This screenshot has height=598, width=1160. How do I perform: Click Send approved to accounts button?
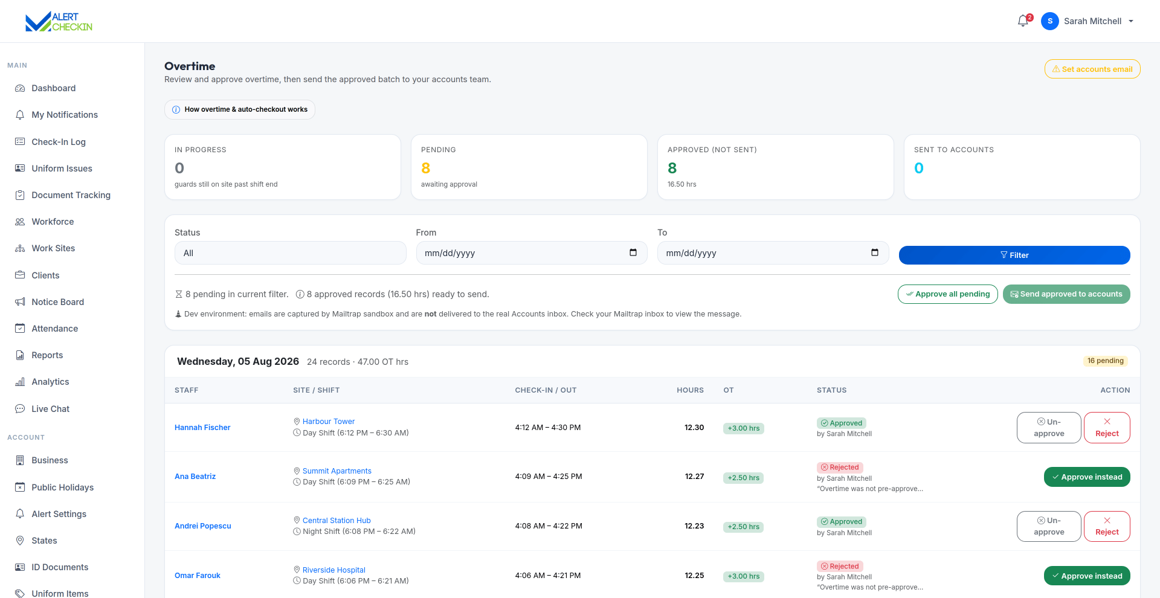[x=1066, y=294]
